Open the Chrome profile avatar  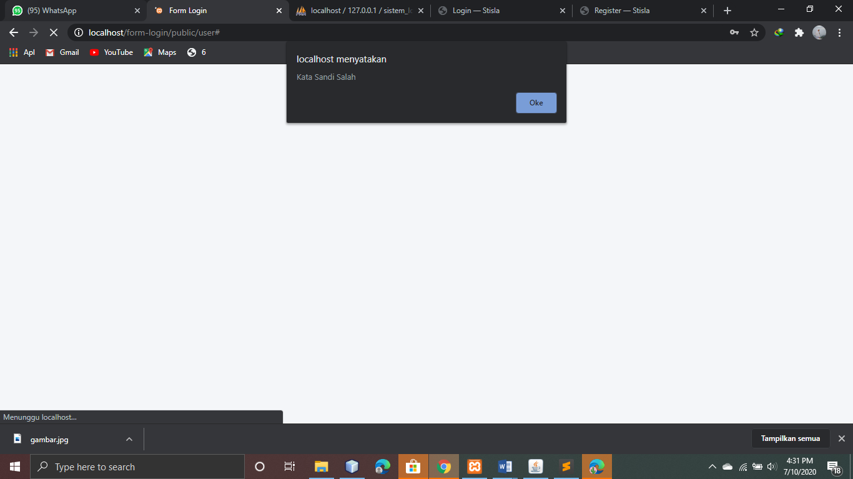point(819,32)
